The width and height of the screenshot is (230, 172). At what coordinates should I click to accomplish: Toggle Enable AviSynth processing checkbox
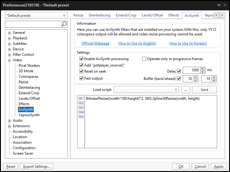click(81, 59)
